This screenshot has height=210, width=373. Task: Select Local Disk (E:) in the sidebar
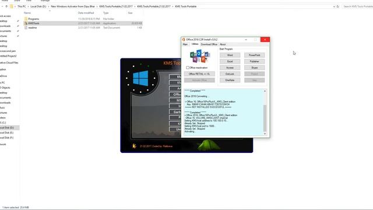coord(7,132)
